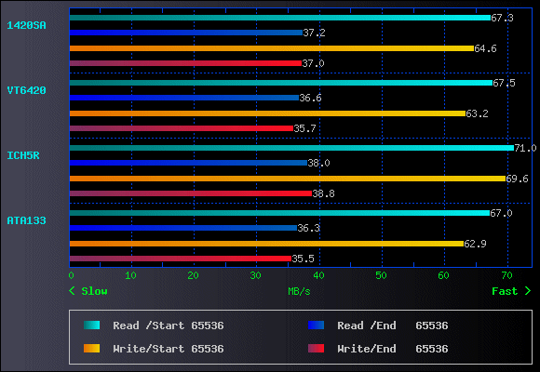The width and height of the screenshot is (540, 372).
Task: Click the red Write/End legend swatch
Action: tap(317, 349)
